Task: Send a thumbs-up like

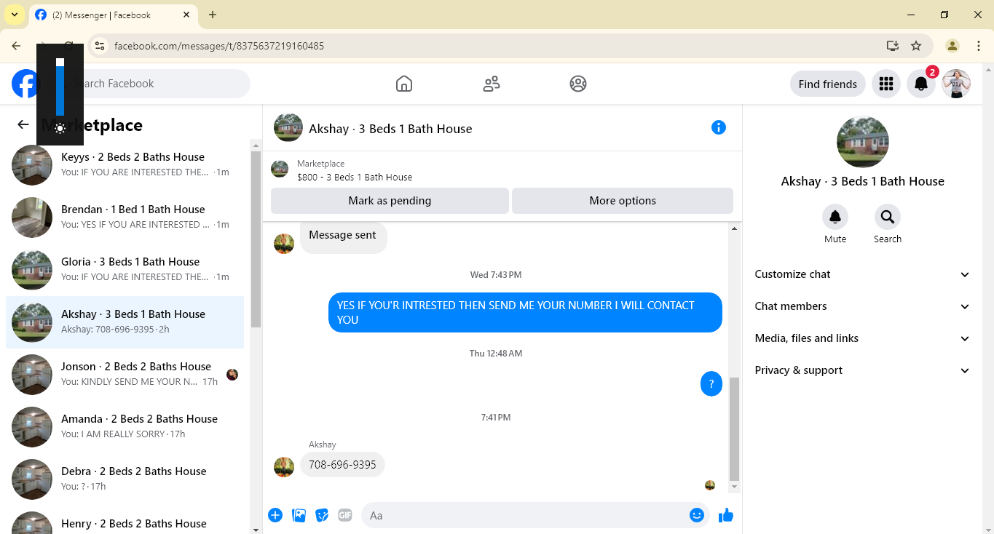Action: [x=726, y=516]
